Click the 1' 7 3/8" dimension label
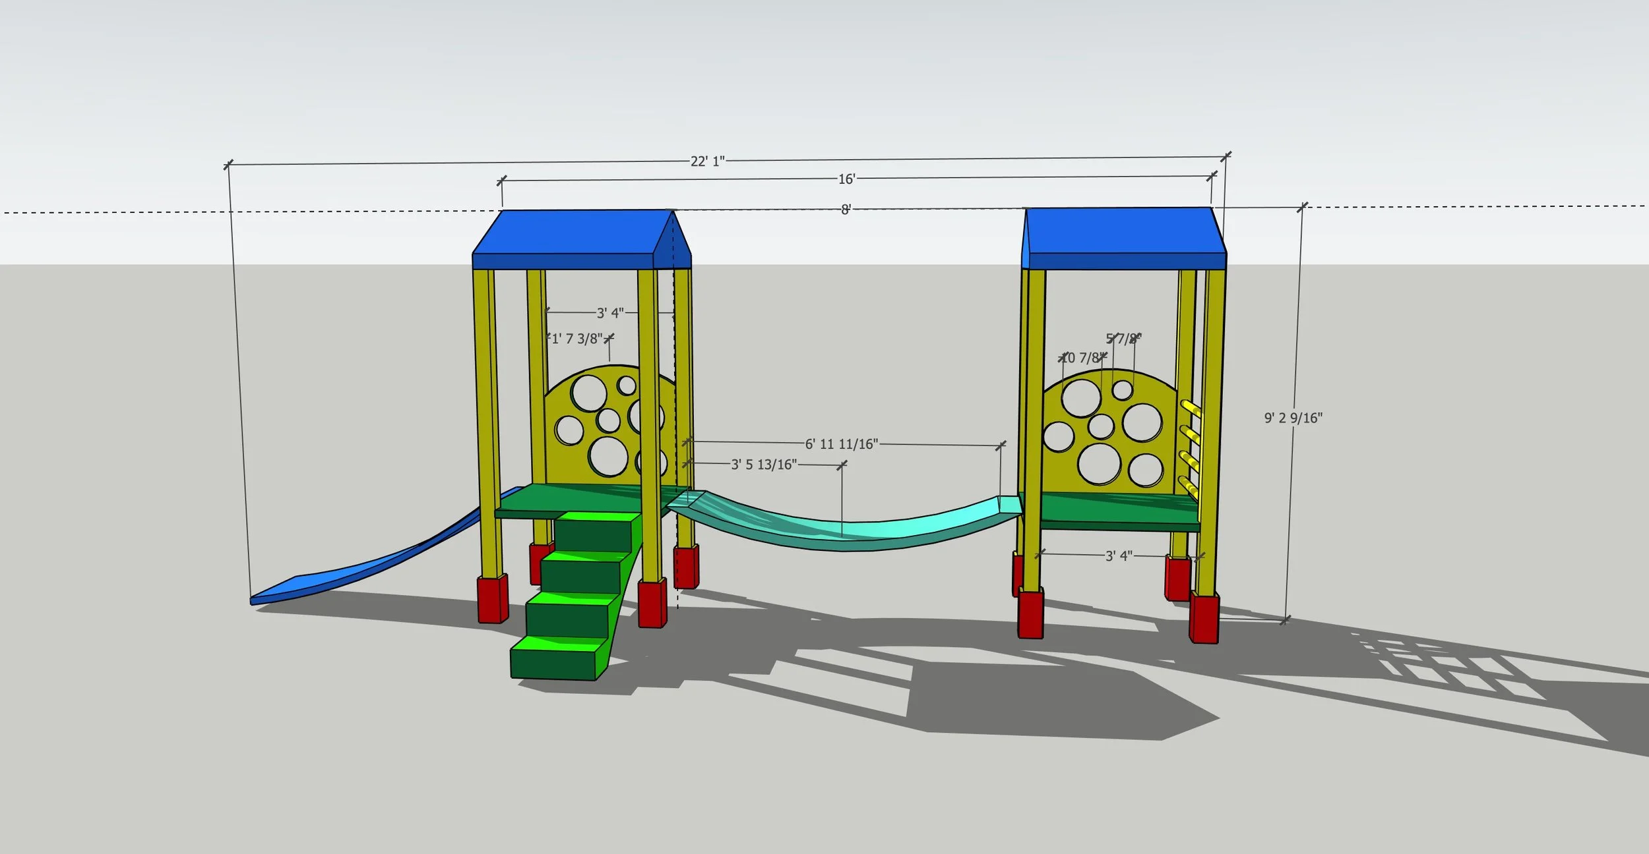 pyautogui.click(x=576, y=339)
